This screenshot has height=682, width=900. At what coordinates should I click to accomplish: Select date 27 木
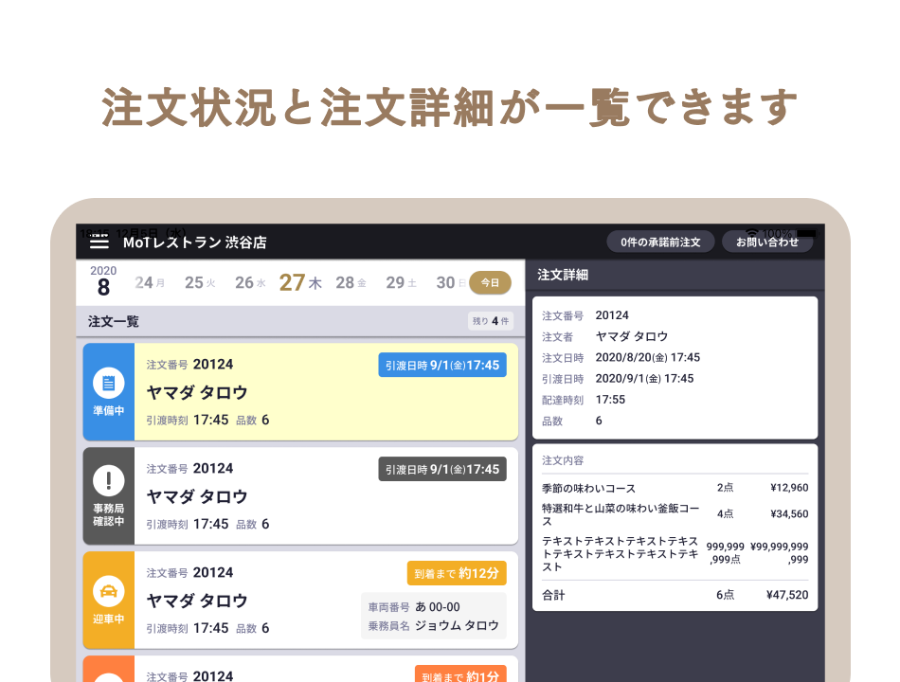tap(300, 282)
